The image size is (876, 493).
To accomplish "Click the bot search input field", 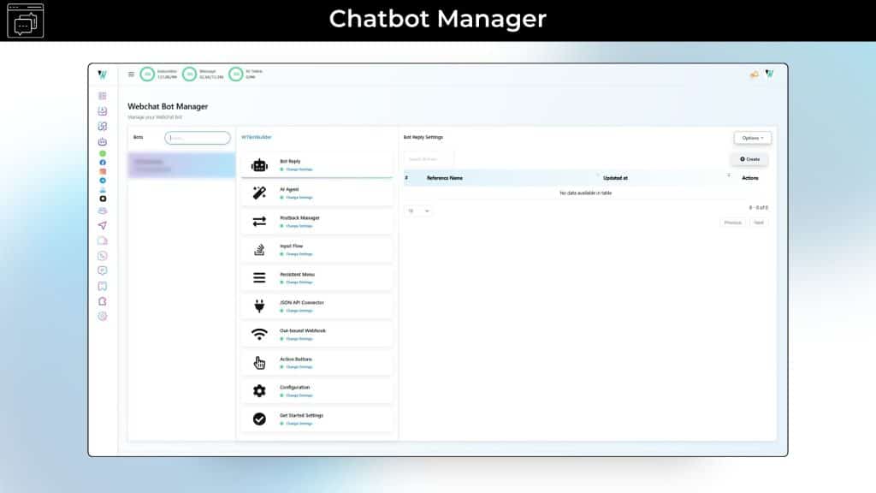I will (x=198, y=138).
